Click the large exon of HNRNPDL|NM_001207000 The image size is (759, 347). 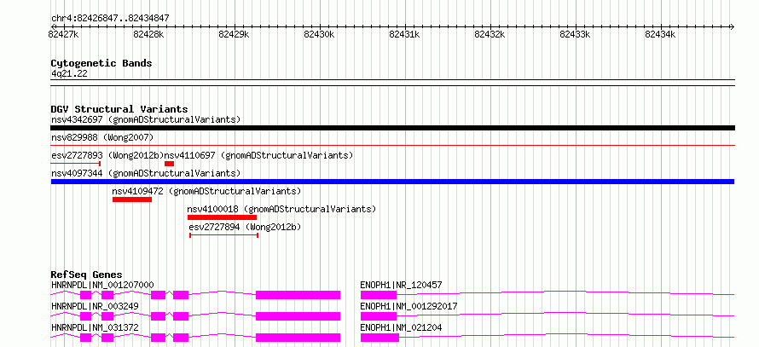pyautogui.click(x=298, y=295)
